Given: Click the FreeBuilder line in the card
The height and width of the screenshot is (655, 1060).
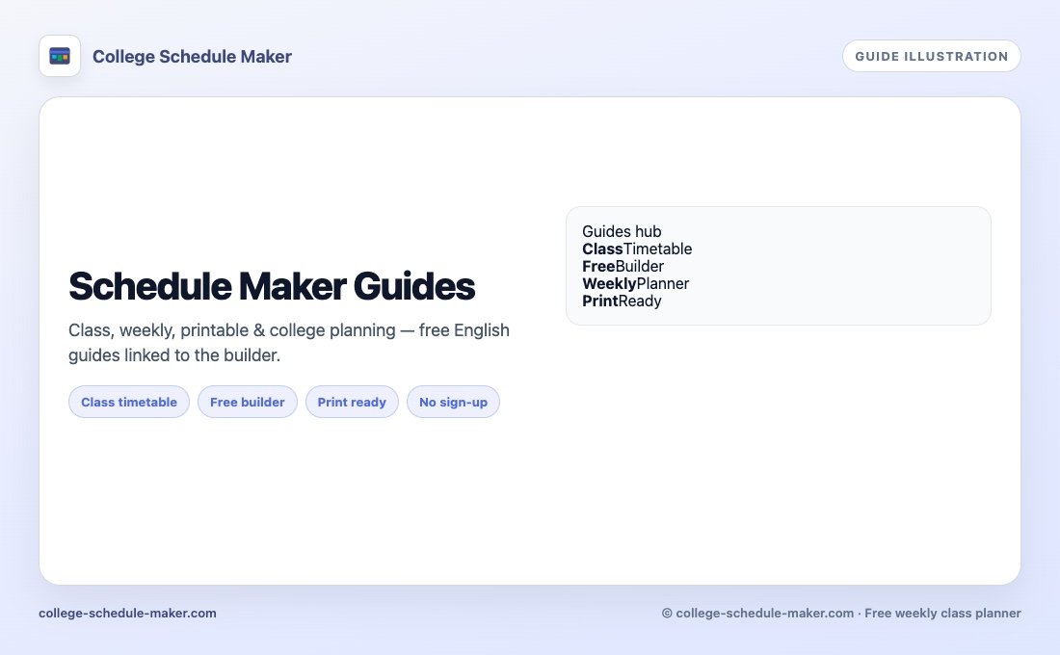Looking at the screenshot, I should point(623,266).
